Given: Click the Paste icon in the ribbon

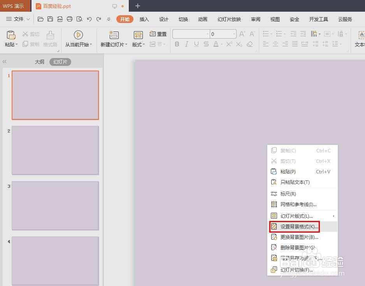Looking at the screenshot, I should [11, 35].
